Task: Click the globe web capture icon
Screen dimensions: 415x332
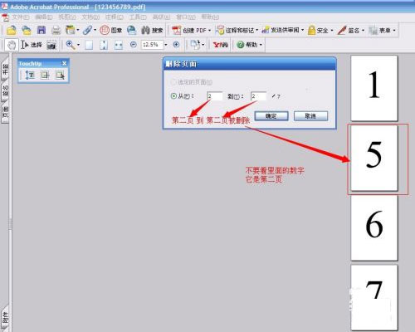Action: coord(132,30)
